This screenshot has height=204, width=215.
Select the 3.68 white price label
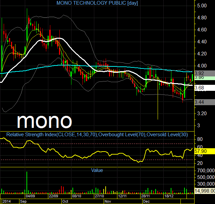click(x=205, y=88)
